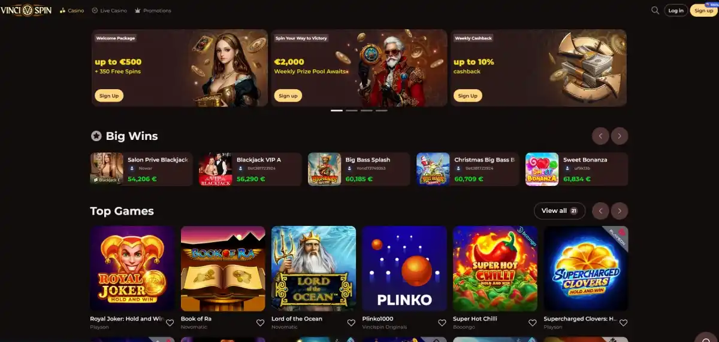
Task: Click heart icon for Super Hot Chilli
Action: (532, 323)
